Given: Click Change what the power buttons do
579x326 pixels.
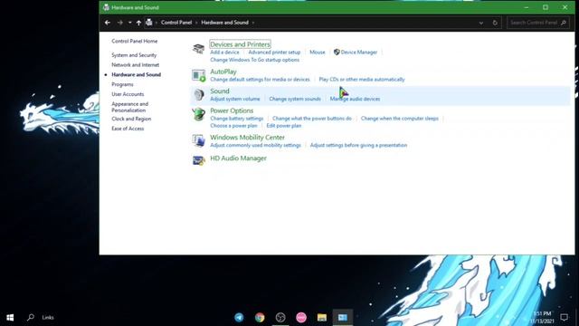Looking at the screenshot, I should tap(312, 119).
